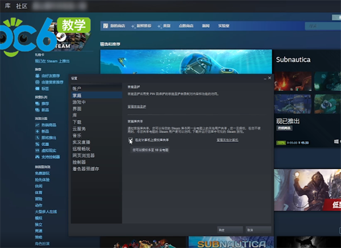This screenshot has height=248, width=341.
Task: Open 虚拟现实 category link
Action: pyautogui.click(x=49, y=150)
